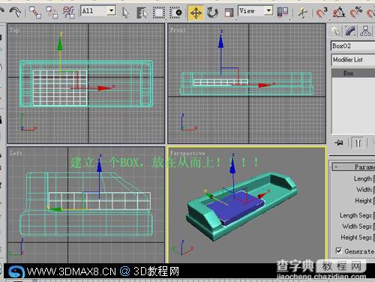375x282 pixels.
Task: Switch to the Hierarchy command panel tab
Action: 365,31
